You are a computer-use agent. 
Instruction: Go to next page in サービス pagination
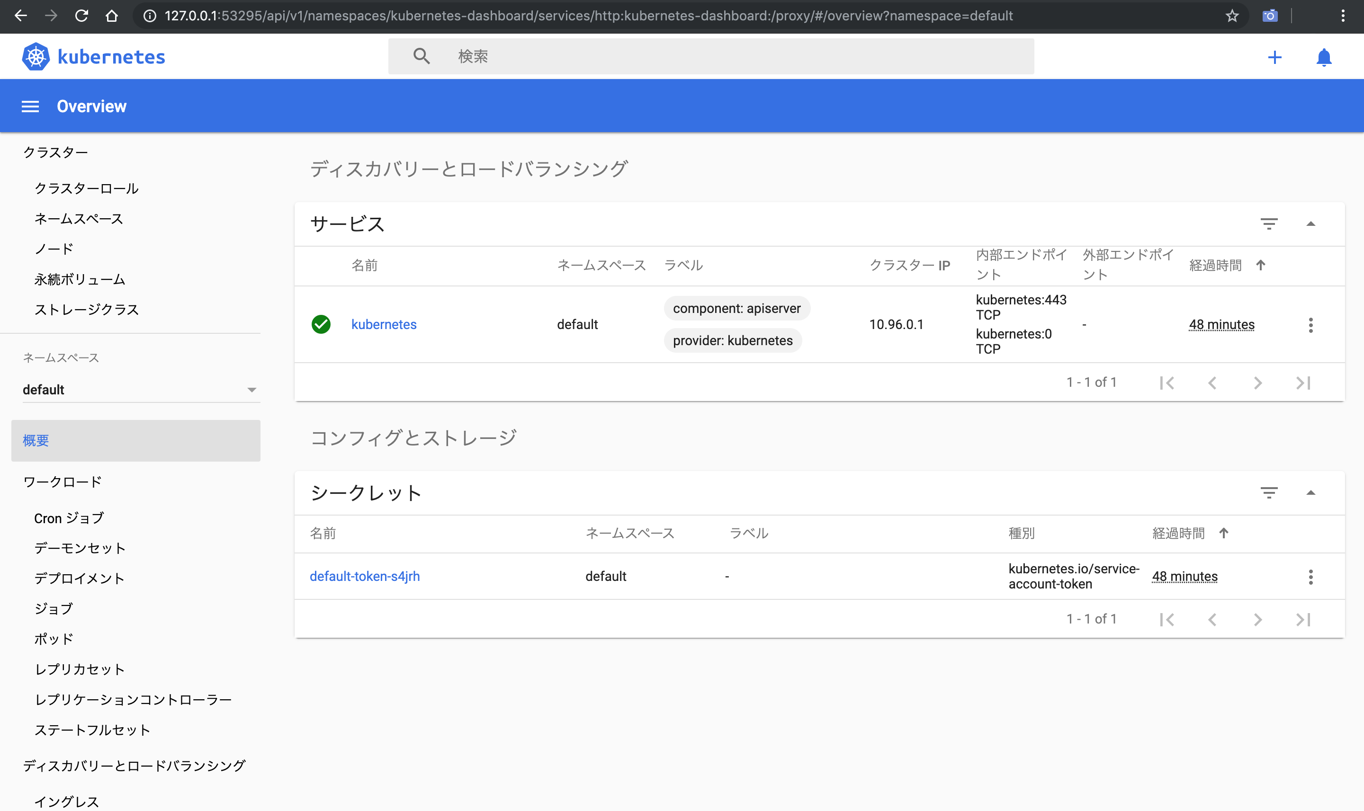1257,383
